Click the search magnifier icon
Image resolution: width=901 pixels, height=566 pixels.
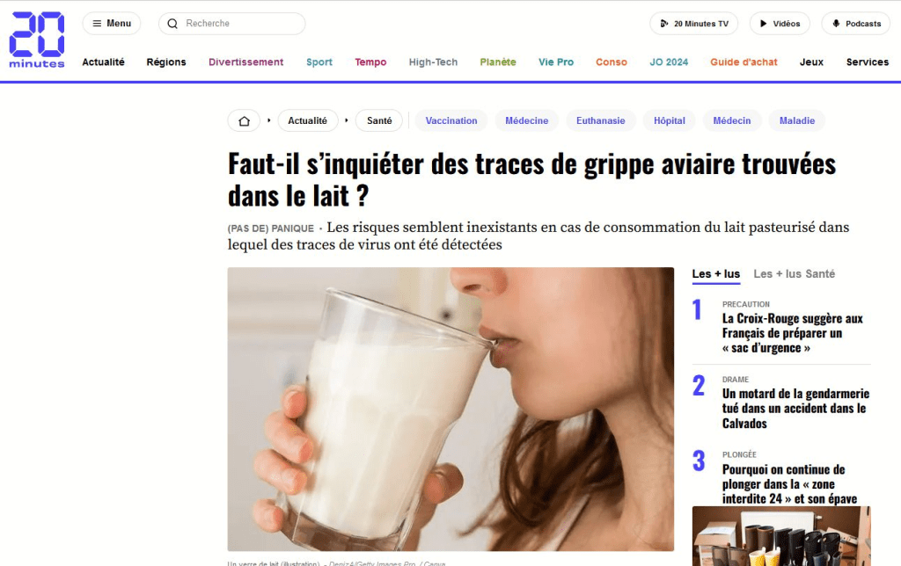(x=172, y=24)
